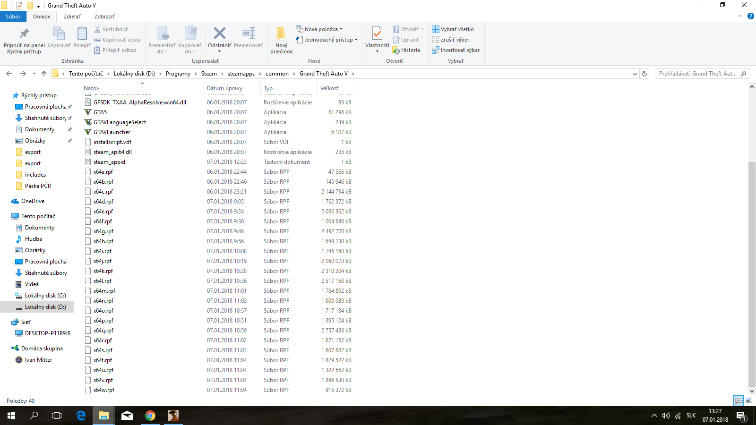The image size is (756, 425).
Task: Open Microsoft Edge from the taskbar
Action: coord(81,416)
